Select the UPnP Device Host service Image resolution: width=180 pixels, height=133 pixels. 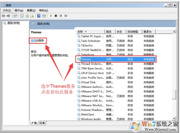coord(116,73)
